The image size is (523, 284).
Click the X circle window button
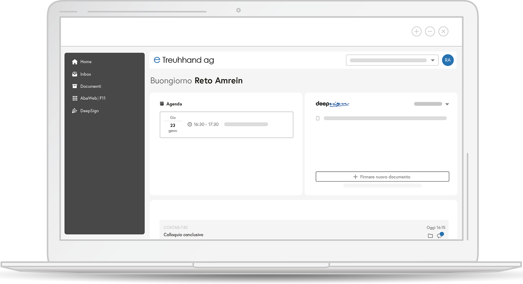click(x=443, y=31)
